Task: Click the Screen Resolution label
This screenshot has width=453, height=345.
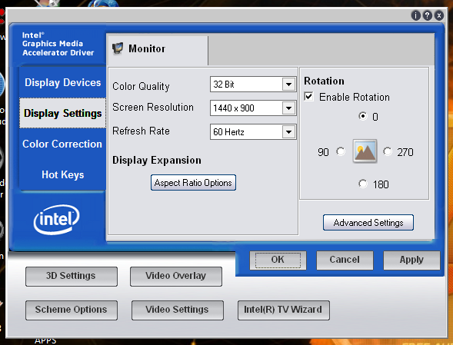Action: click(x=153, y=107)
